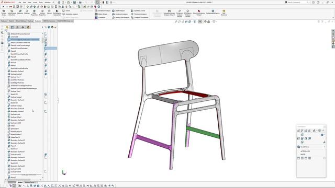This screenshot has height=188, width=335.
Task: Launch Interference Detection
Action: [x=12, y=13]
